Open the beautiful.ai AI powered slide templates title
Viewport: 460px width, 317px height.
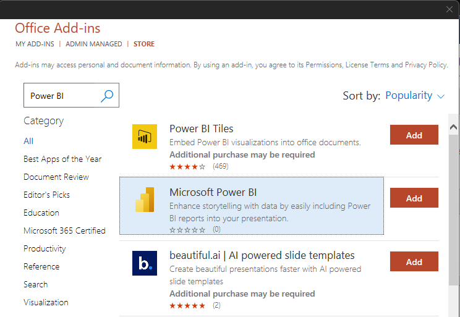262,255
